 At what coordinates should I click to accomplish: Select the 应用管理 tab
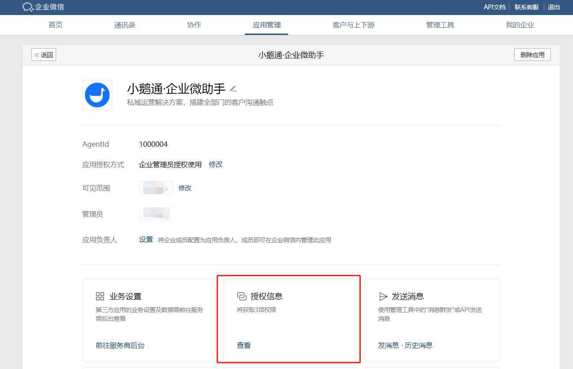point(267,25)
